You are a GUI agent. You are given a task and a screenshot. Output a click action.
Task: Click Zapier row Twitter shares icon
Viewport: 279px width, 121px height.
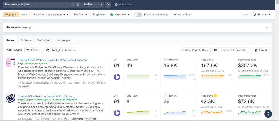(59, 119)
